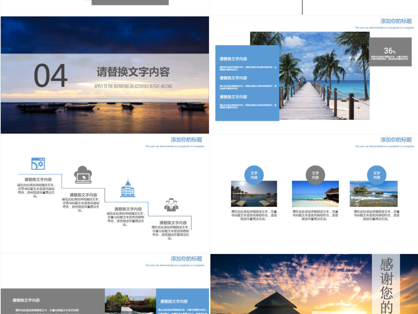The height and width of the screenshot is (314, 418).
Task: Select the gray middle 文字内容 circle
Action: point(315,175)
